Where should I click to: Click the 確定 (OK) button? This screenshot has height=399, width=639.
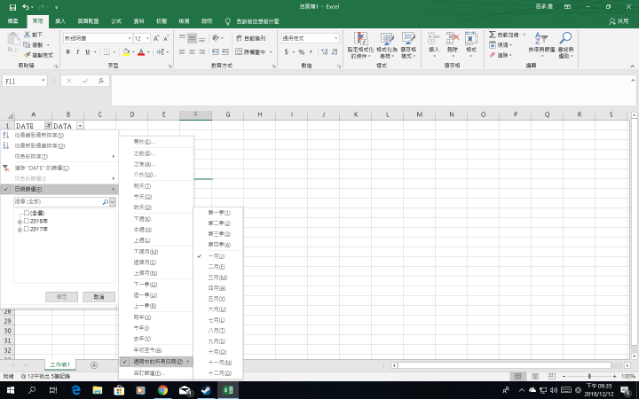(61, 297)
